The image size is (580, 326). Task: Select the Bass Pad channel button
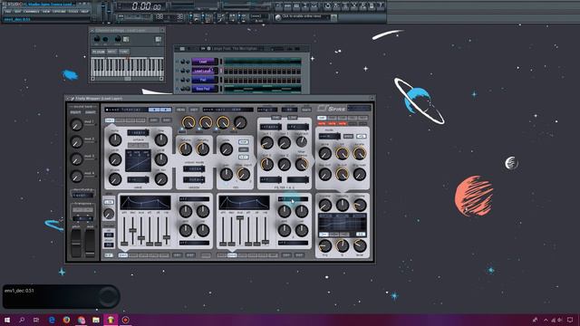[203, 89]
